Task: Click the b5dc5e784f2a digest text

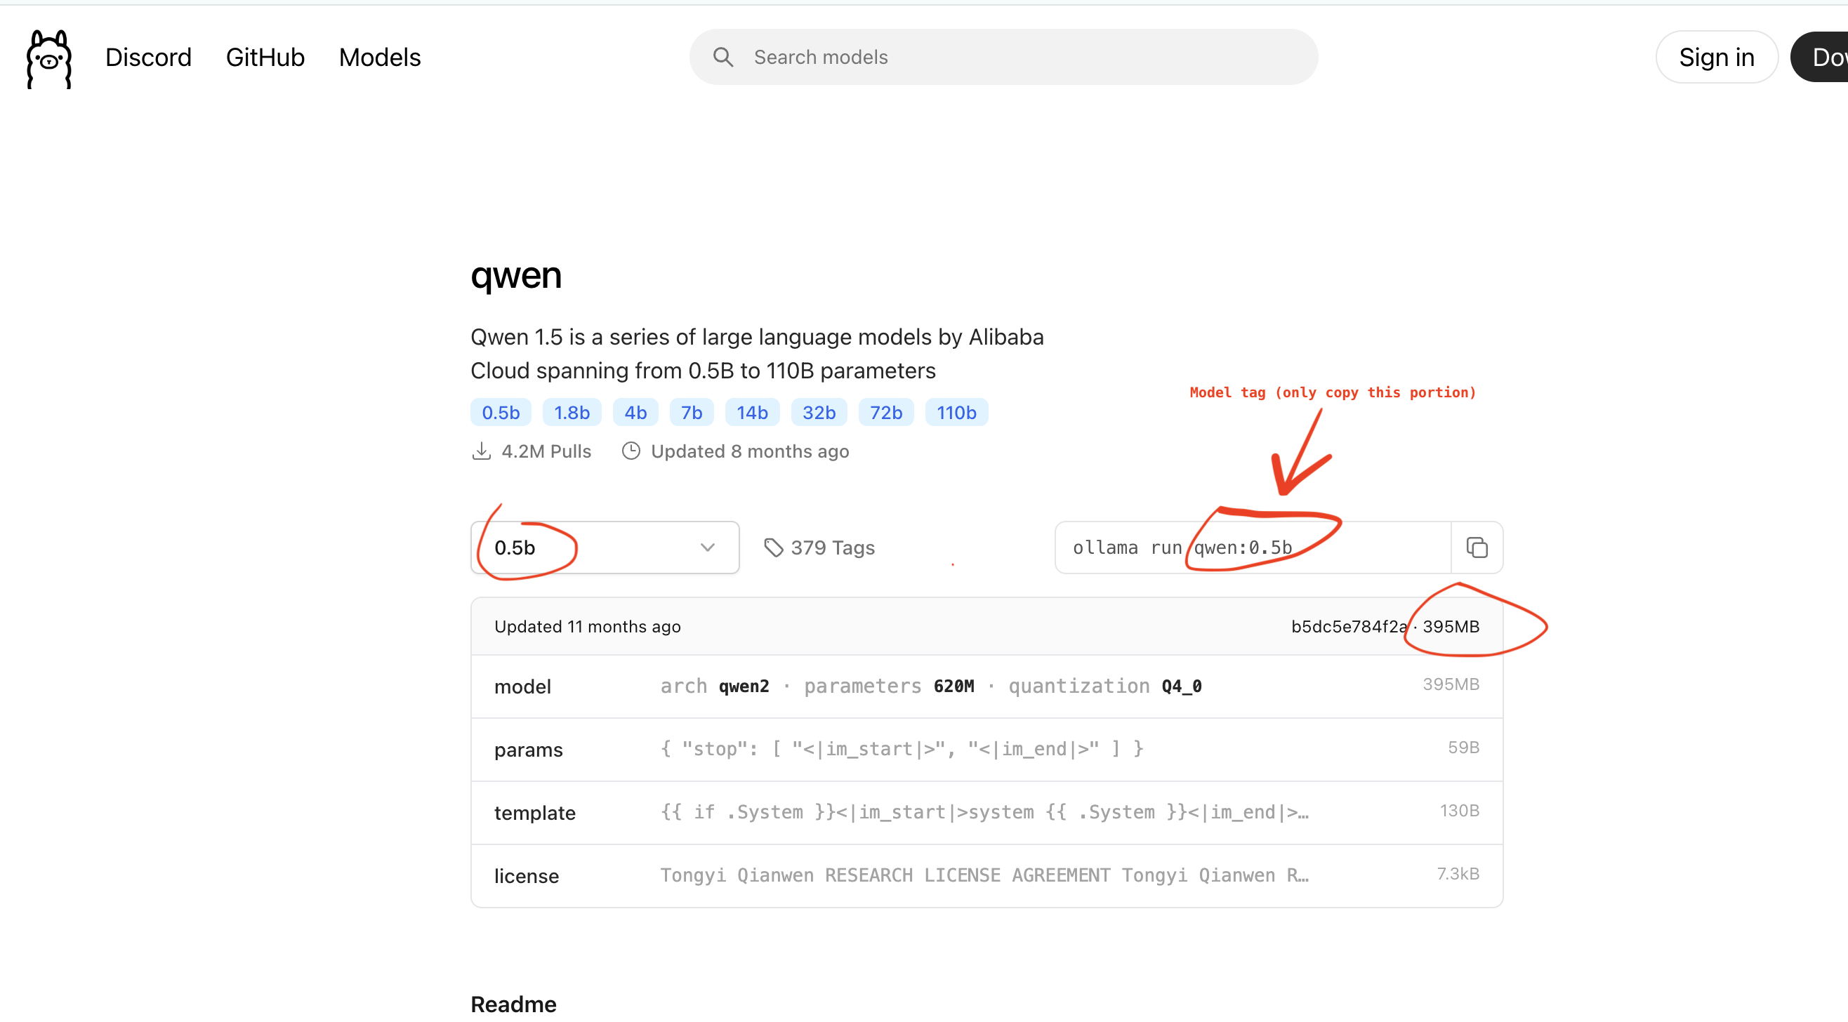Action: (x=1349, y=627)
